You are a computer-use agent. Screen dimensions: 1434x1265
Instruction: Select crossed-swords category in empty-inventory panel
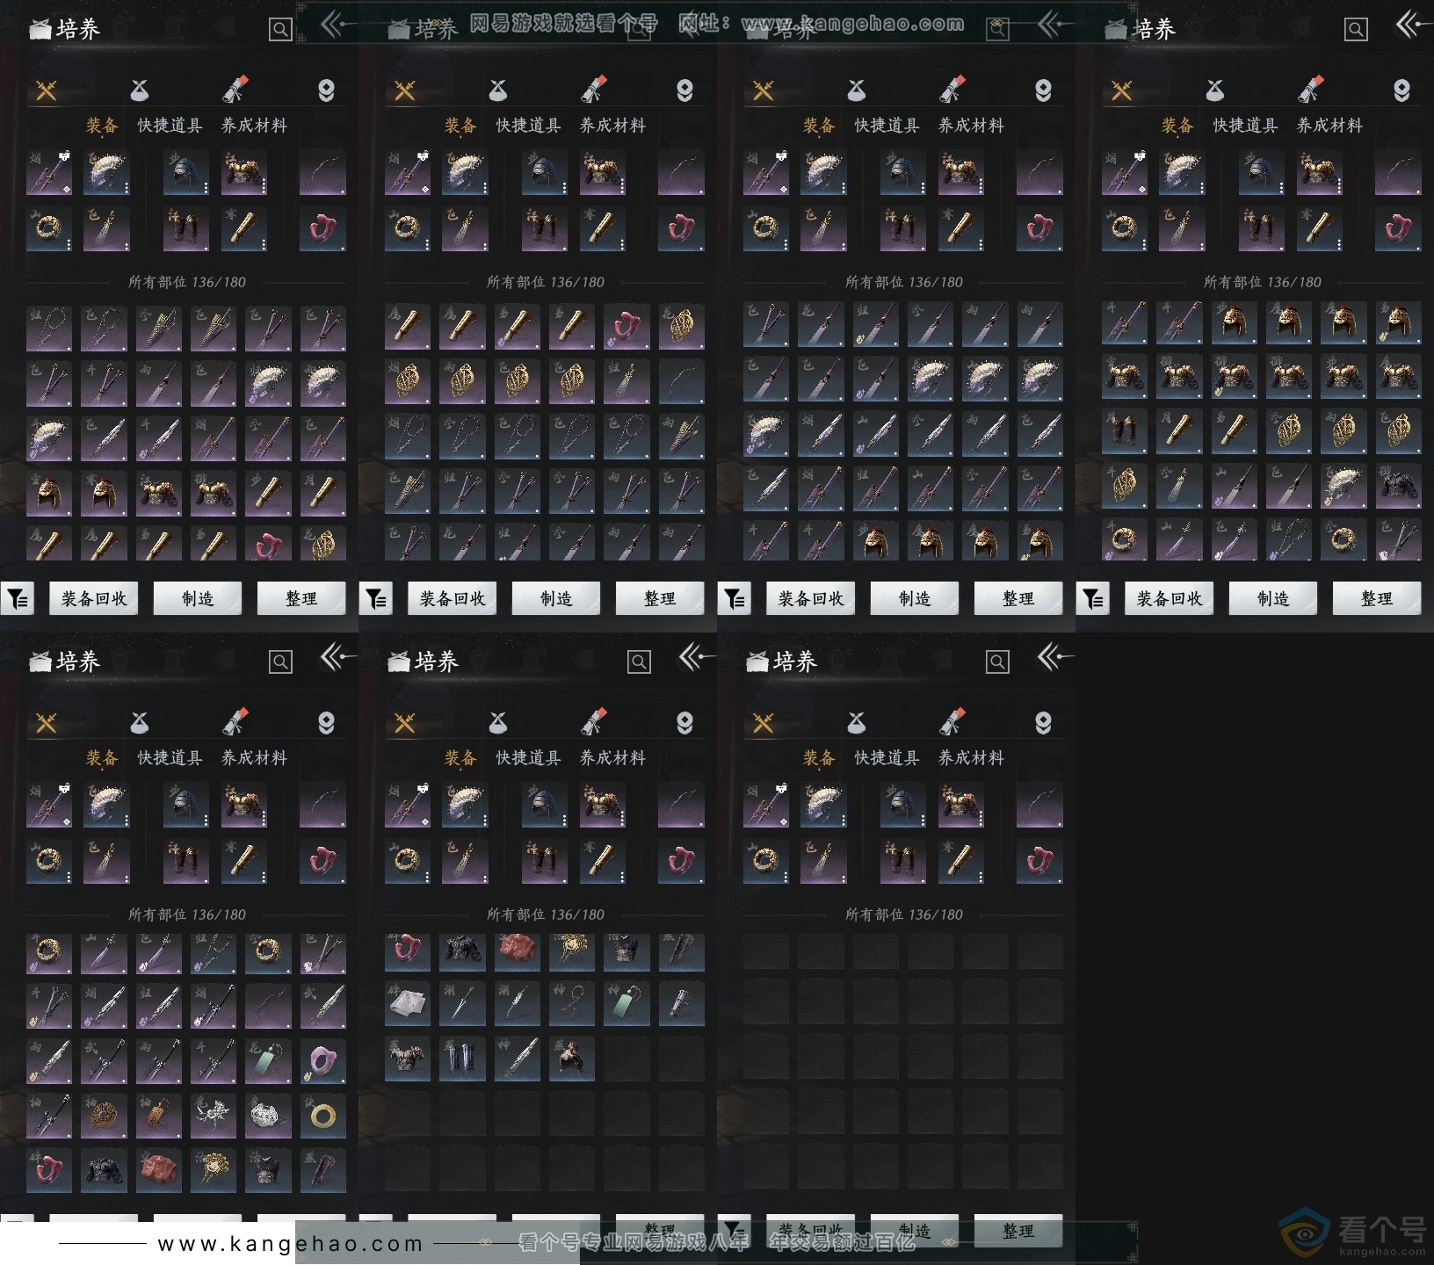pos(764,723)
